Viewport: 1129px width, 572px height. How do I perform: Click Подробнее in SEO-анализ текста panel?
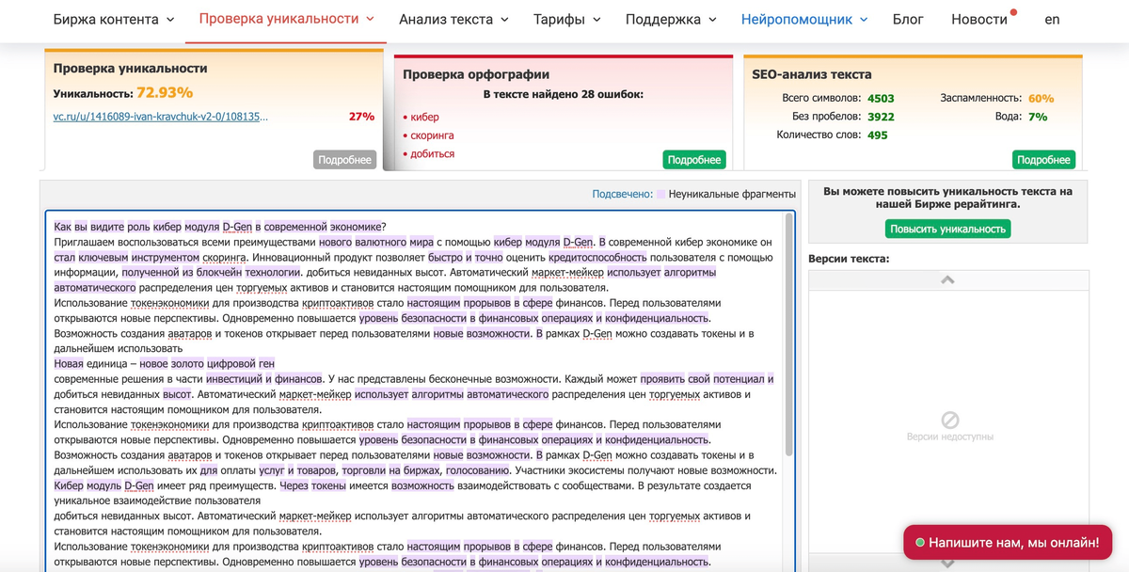tap(1043, 160)
